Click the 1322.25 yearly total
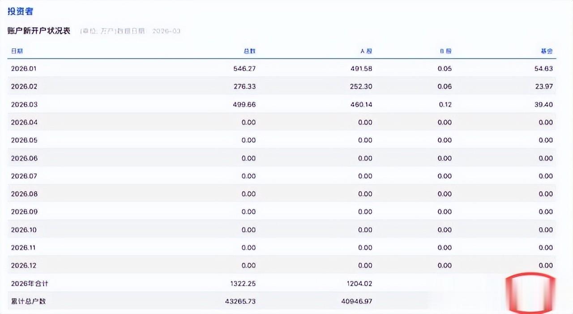 tap(242, 283)
